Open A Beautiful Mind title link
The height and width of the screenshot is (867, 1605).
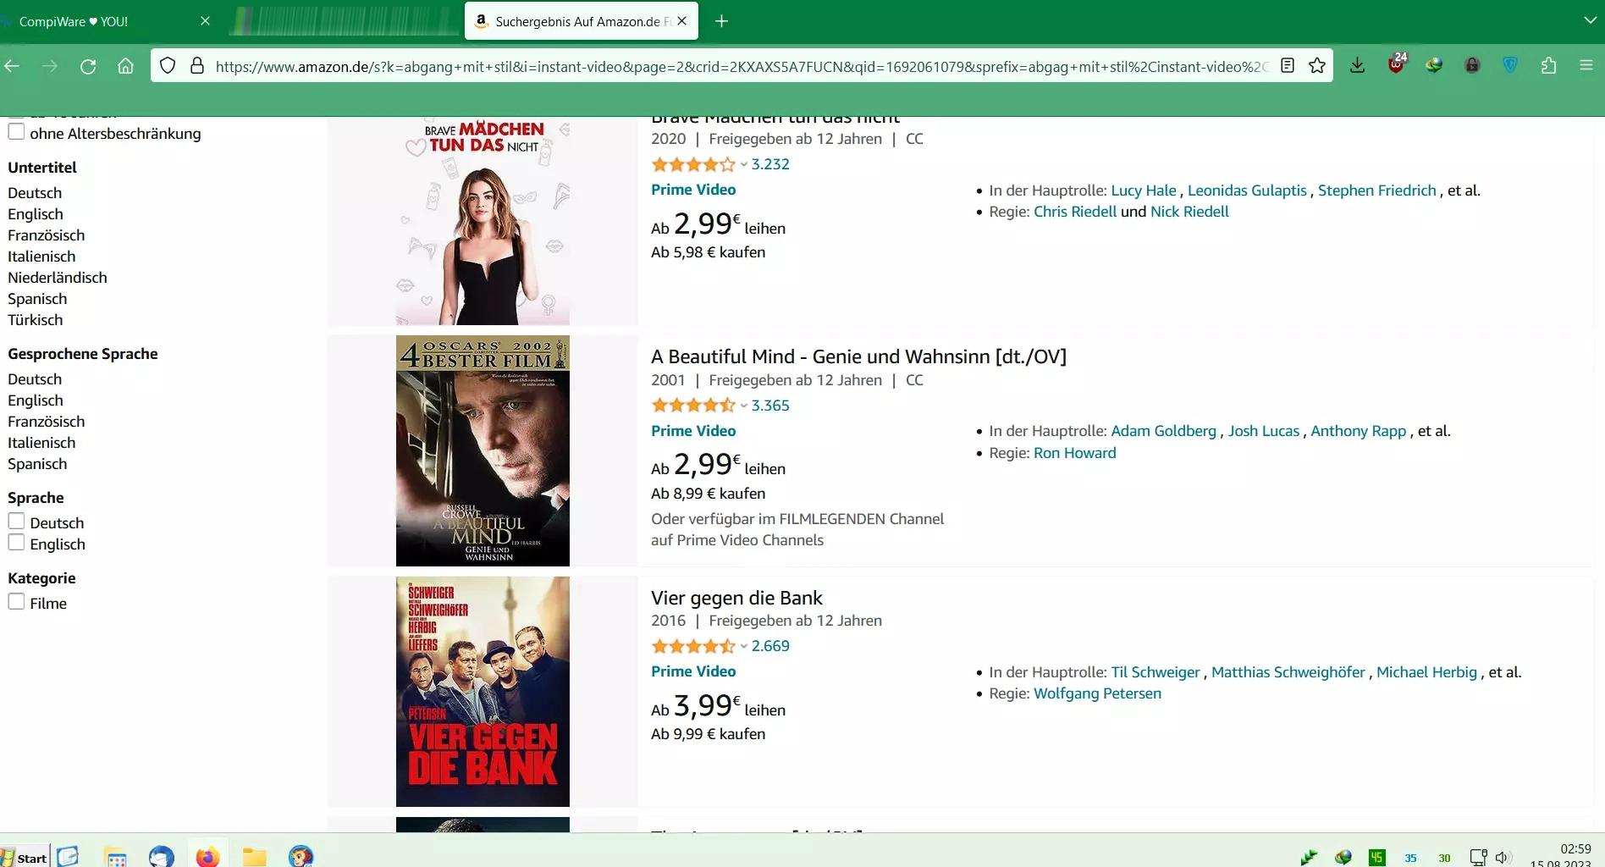tap(858, 356)
